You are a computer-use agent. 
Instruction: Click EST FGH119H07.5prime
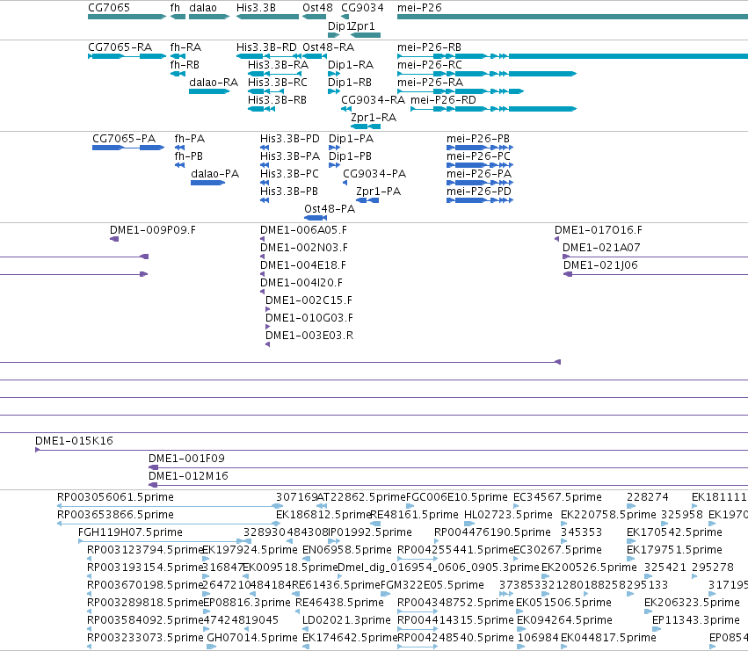pyautogui.click(x=130, y=532)
